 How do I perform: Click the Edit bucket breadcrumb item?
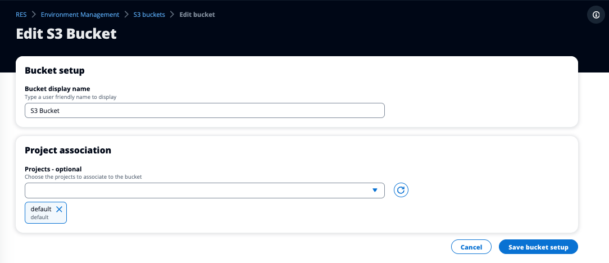pos(197,15)
